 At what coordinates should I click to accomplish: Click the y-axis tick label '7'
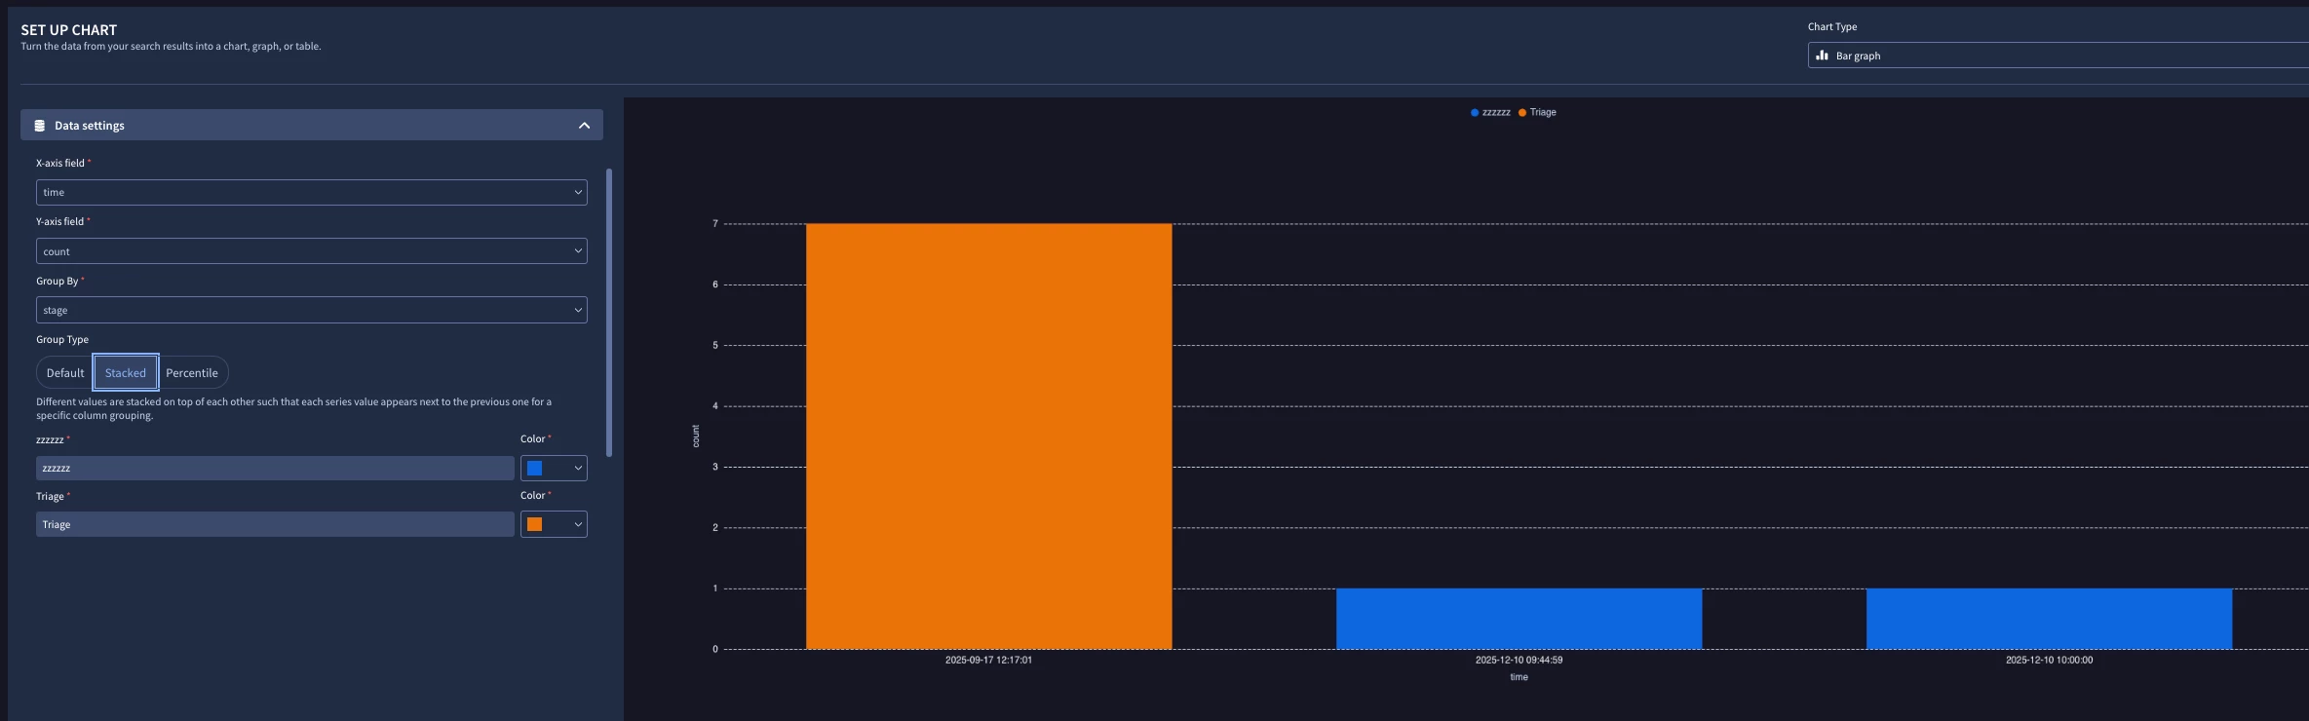click(715, 224)
